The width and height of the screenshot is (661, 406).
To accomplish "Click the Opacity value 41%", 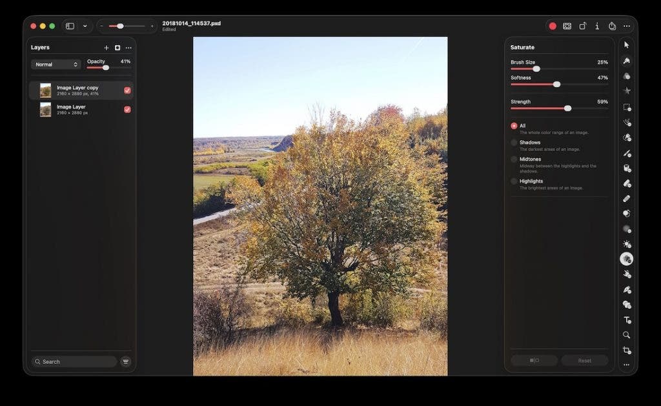I will 125,61.
